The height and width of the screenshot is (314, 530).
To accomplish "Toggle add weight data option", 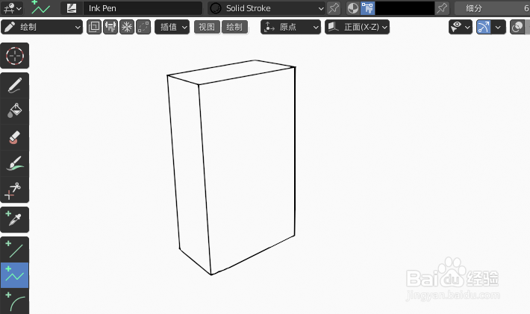I will 110,27.
